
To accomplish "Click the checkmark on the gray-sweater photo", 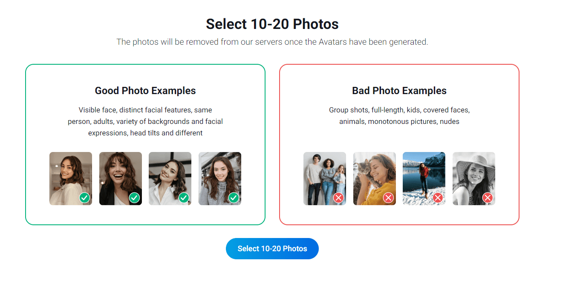I will coord(234,198).
